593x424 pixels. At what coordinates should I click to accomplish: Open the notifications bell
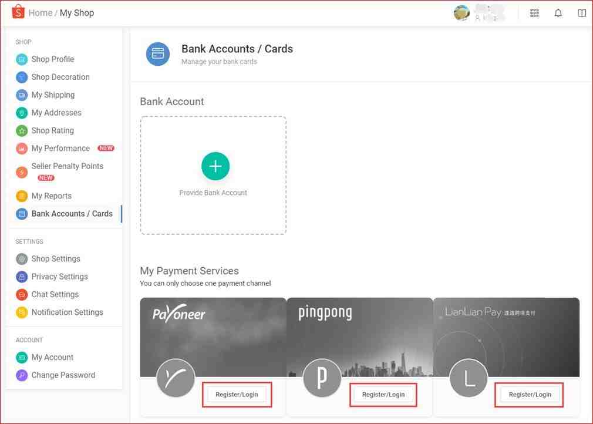click(558, 13)
